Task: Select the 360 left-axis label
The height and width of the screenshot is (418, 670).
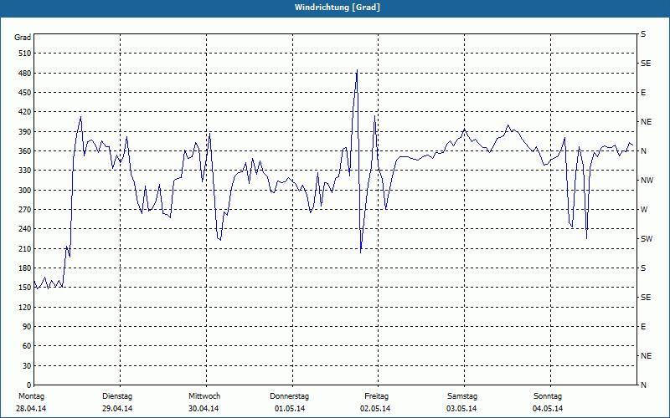Action: (25, 151)
